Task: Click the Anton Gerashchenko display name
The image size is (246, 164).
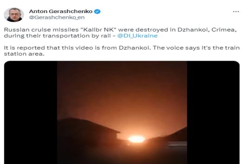Action: (x=61, y=11)
